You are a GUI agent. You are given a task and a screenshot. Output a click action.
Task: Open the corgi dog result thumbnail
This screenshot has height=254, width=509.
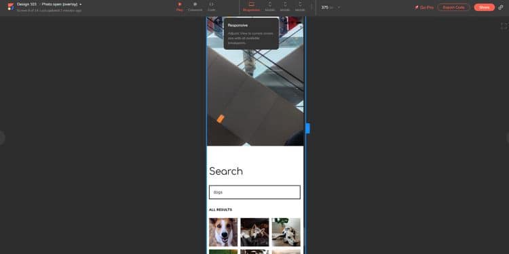(x=223, y=232)
